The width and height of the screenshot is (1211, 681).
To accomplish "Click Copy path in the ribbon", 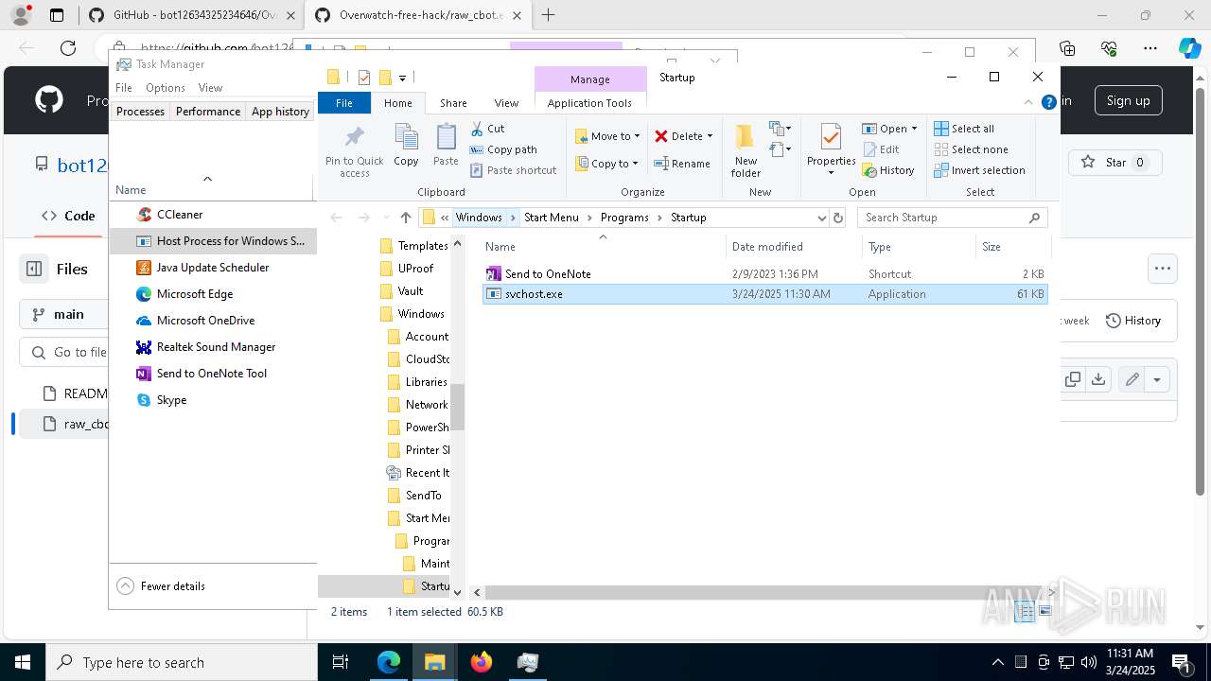I will (503, 149).
